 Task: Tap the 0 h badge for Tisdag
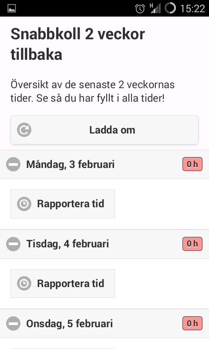(192, 244)
